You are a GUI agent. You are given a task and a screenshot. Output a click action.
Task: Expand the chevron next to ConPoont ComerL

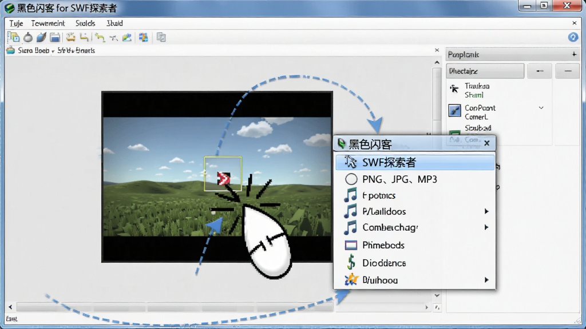coord(541,108)
